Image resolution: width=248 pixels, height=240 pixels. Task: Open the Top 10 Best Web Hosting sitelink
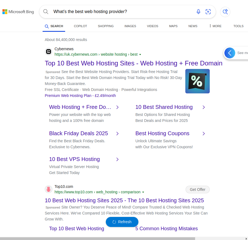pyautogui.click(x=77, y=229)
